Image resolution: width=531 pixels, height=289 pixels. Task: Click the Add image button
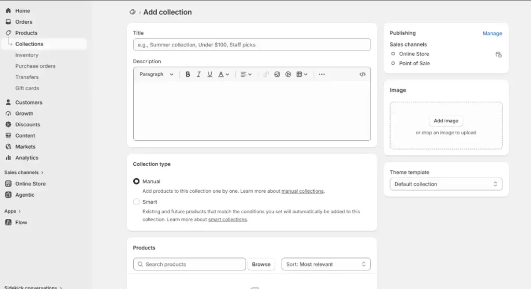pos(446,121)
